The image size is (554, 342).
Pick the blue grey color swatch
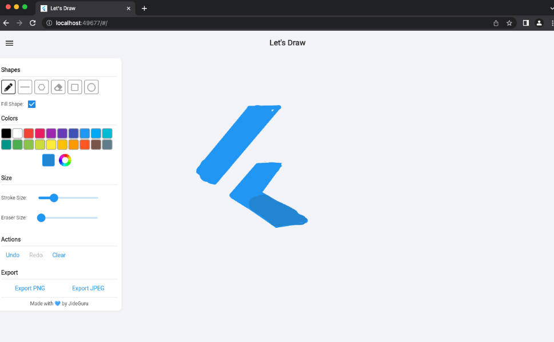(x=107, y=144)
